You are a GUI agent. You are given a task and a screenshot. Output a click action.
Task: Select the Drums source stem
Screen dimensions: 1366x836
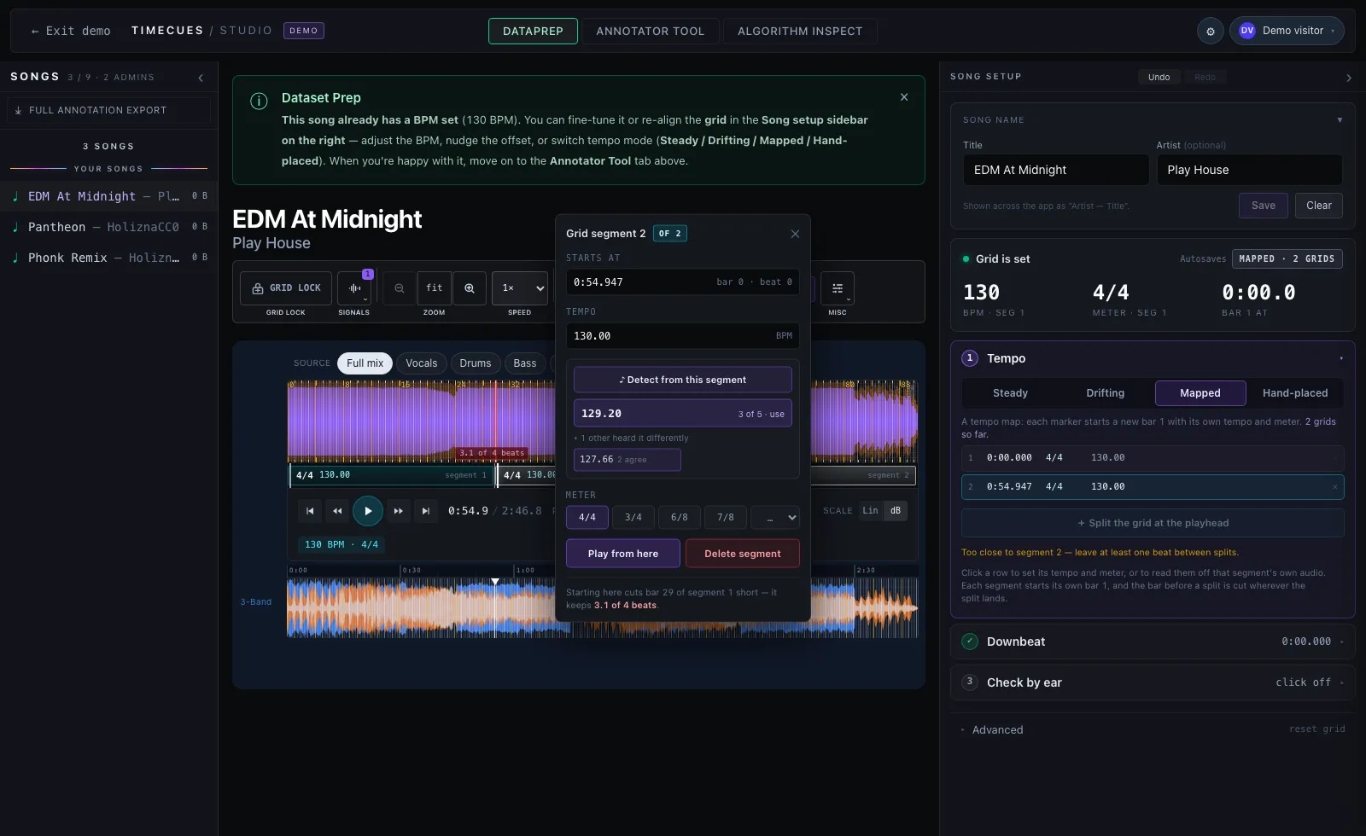(x=476, y=363)
